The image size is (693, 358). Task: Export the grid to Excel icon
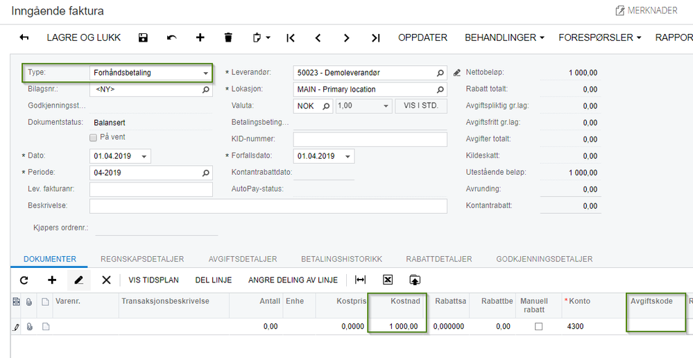pos(388,280)
